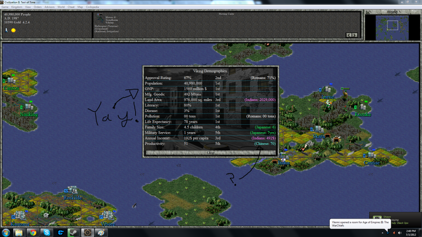Screen dimensions: 422x237
Task: Click the science flask research icon
Action: click(x=6, y=30)
